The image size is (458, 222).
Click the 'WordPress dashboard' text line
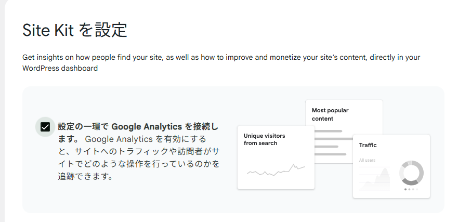(60, 68)
